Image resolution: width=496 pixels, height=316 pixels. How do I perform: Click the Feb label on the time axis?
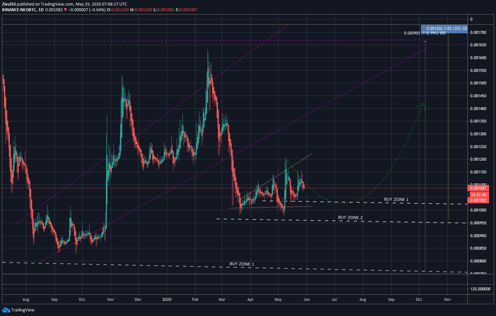coord(195,300)
